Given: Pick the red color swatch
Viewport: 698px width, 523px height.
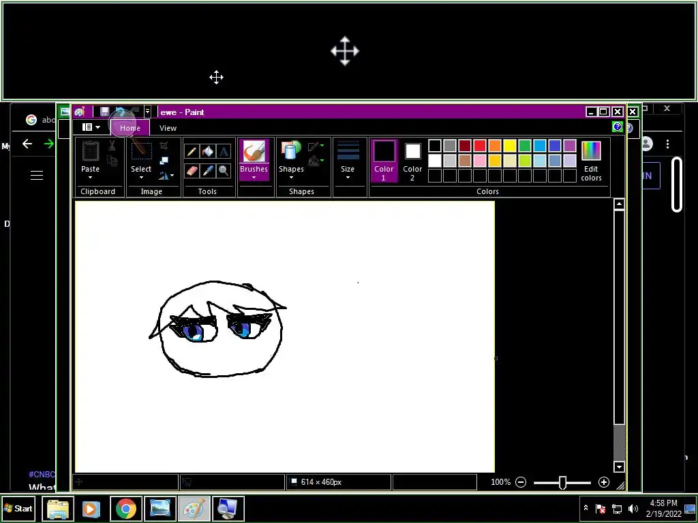Looking at the screenshot, I should pyautogui.click(x=480, y=146).
